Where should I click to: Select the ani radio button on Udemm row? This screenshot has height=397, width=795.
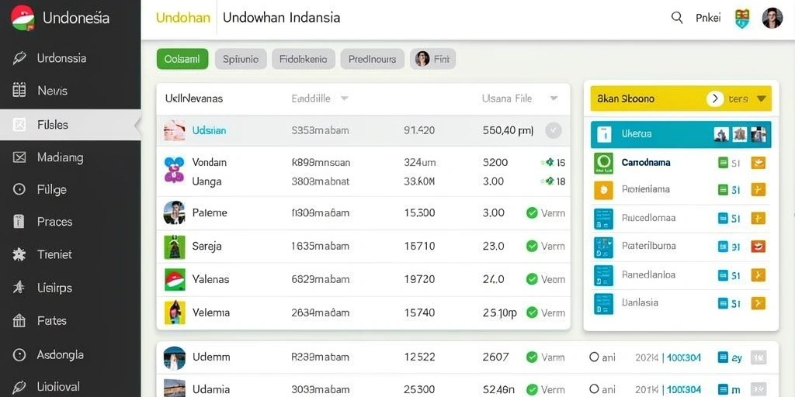pos(594,357)
